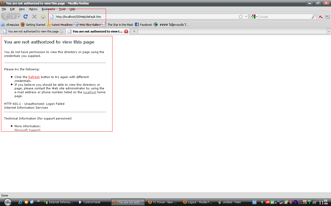Open the Bookmarks menu
This screenshot has height=206, width=331.
[48, 9]
